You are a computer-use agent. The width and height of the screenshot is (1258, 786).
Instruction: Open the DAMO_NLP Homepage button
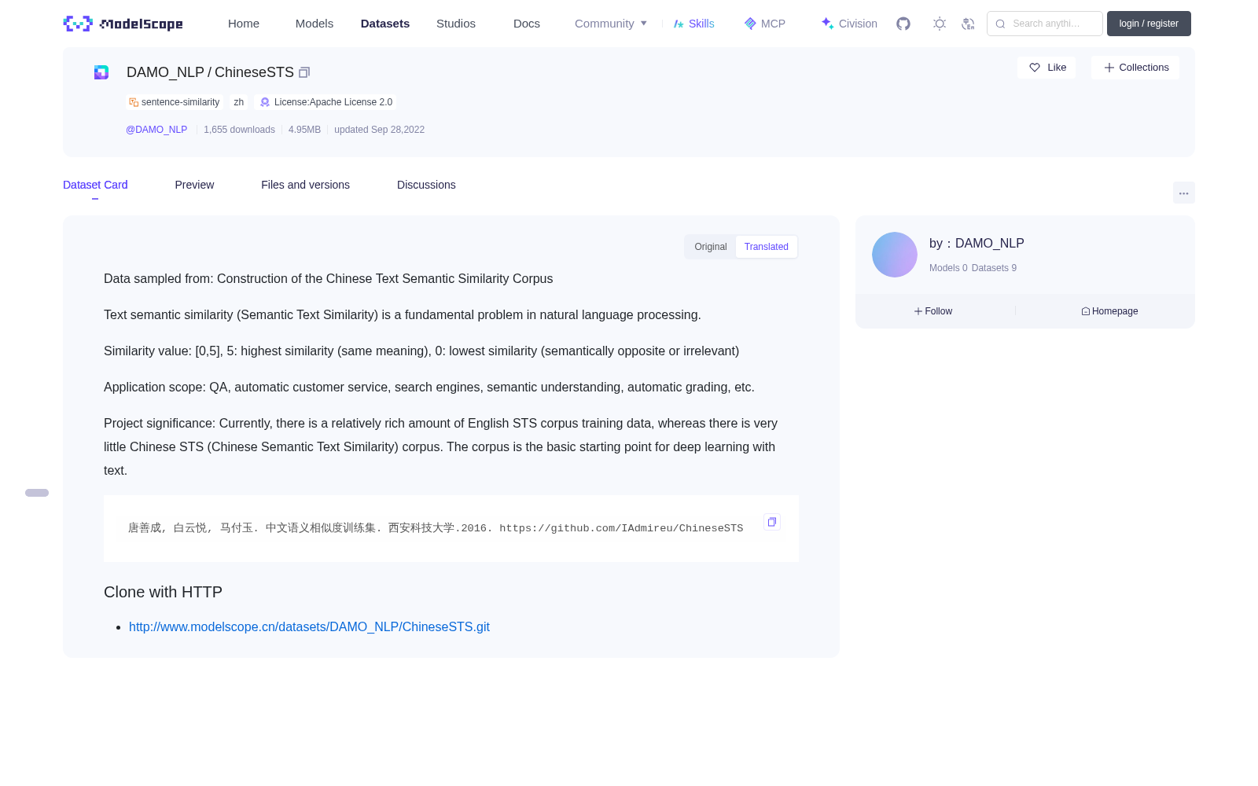point(1109,311)
